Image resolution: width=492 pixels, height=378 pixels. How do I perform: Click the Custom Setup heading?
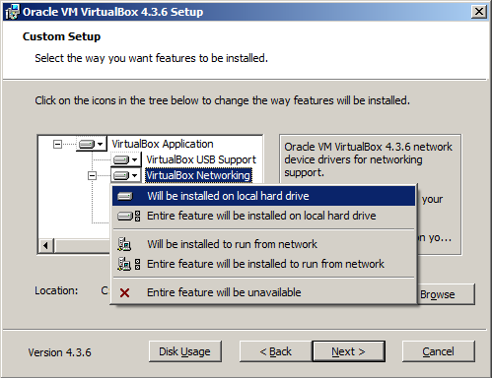pyautogui.click(x=61, y=36)
